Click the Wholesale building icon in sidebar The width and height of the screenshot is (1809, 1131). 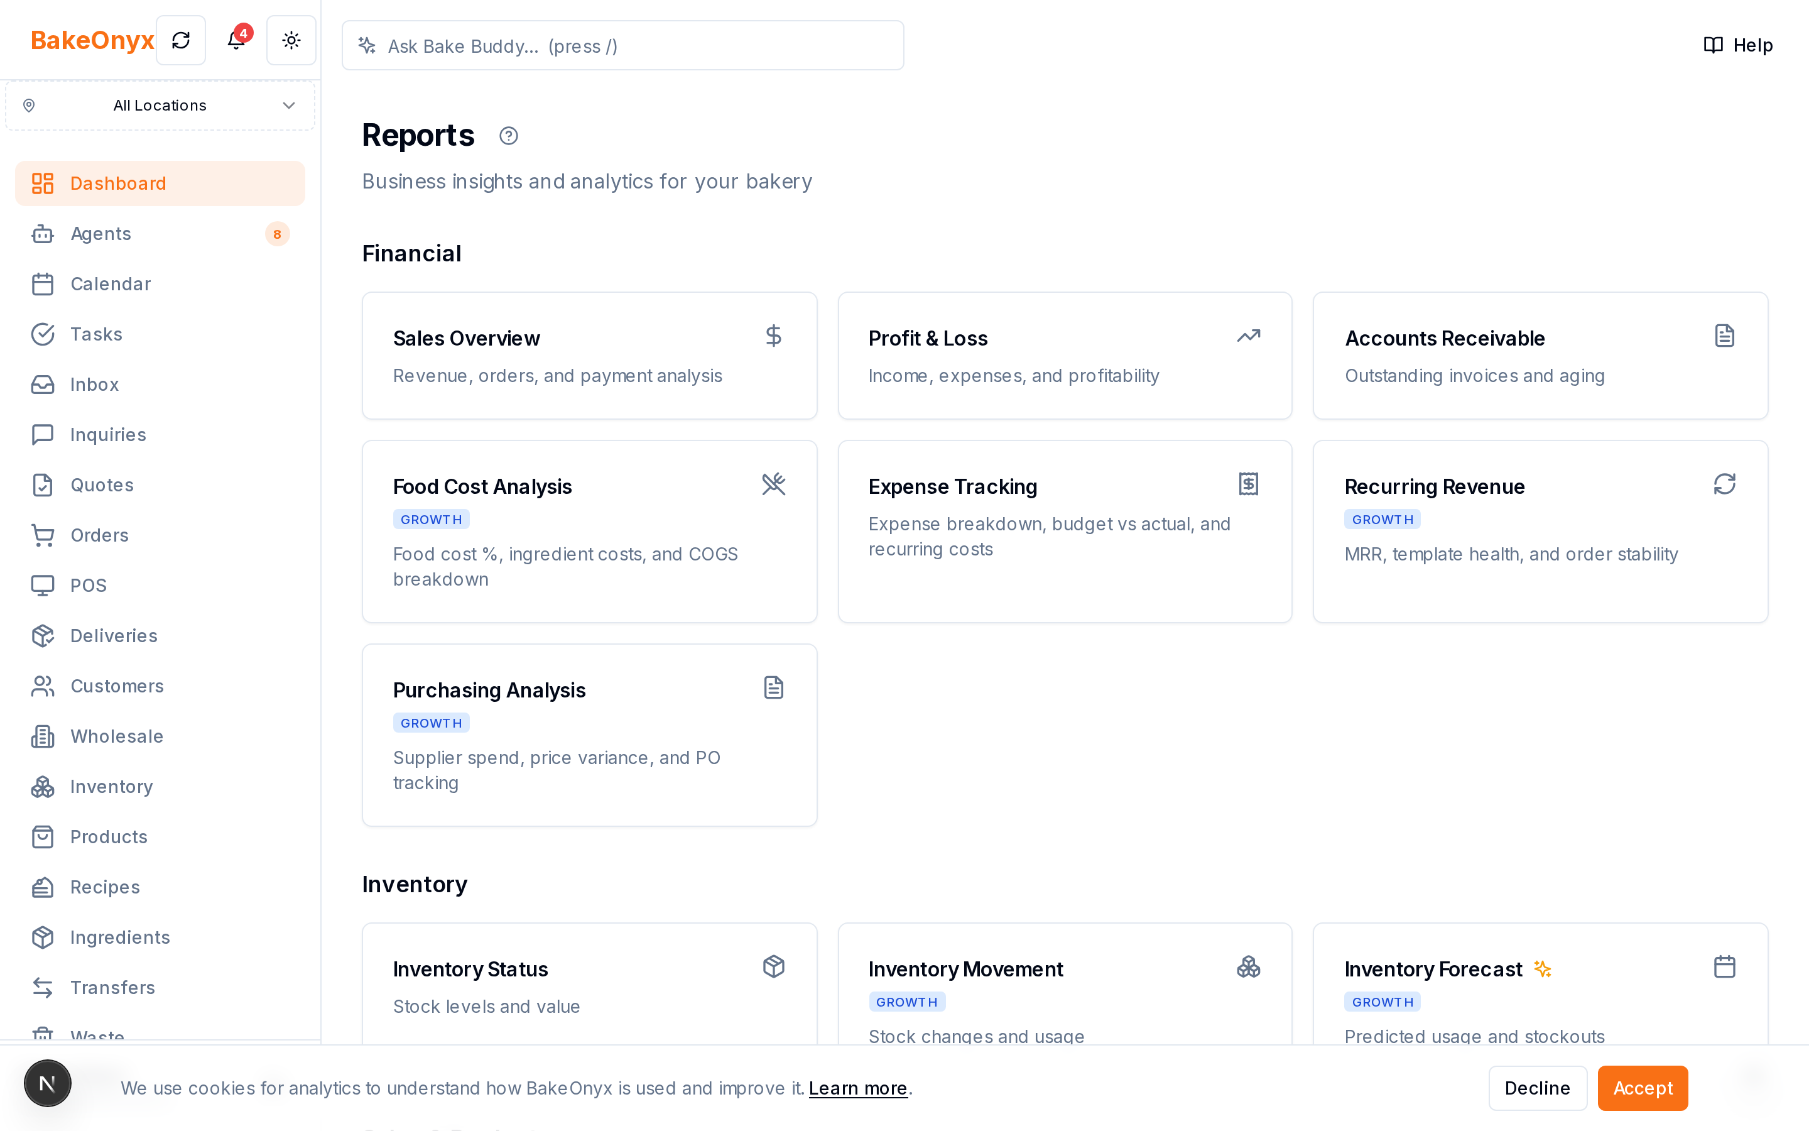click(x=43, y=736)
